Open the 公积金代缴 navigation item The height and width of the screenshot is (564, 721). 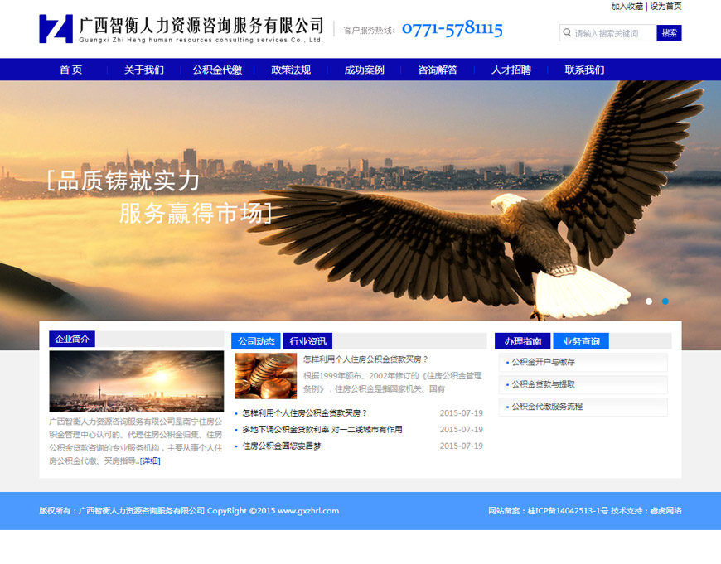pos(217,70)
